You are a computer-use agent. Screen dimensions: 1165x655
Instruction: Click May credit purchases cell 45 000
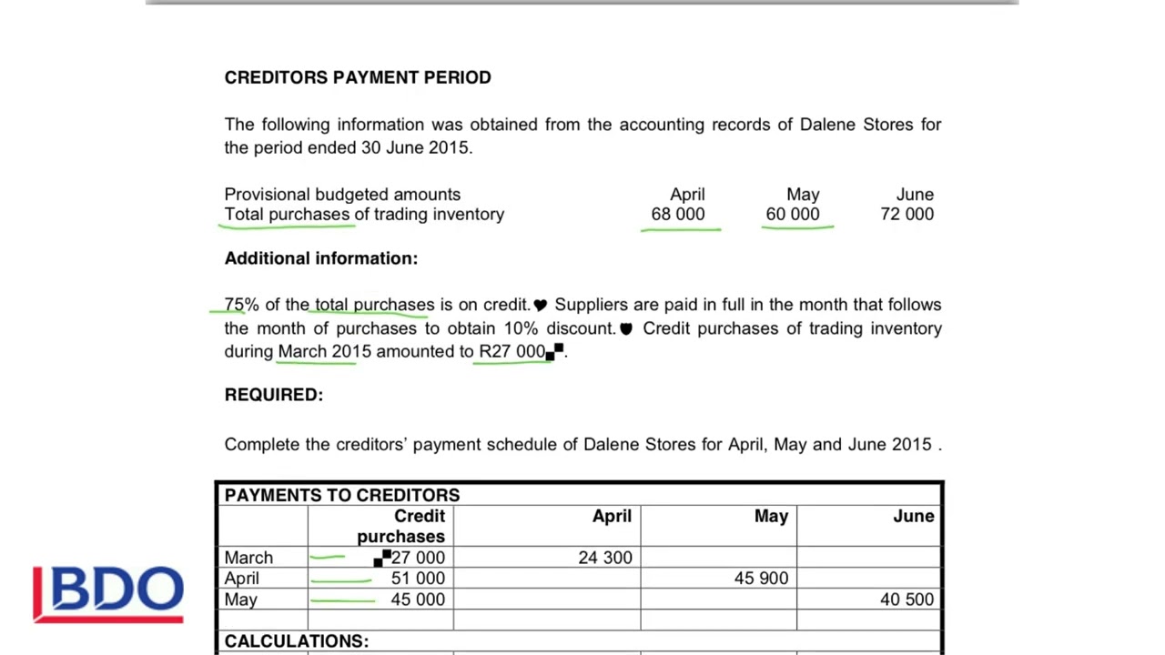tap(418, 600)
